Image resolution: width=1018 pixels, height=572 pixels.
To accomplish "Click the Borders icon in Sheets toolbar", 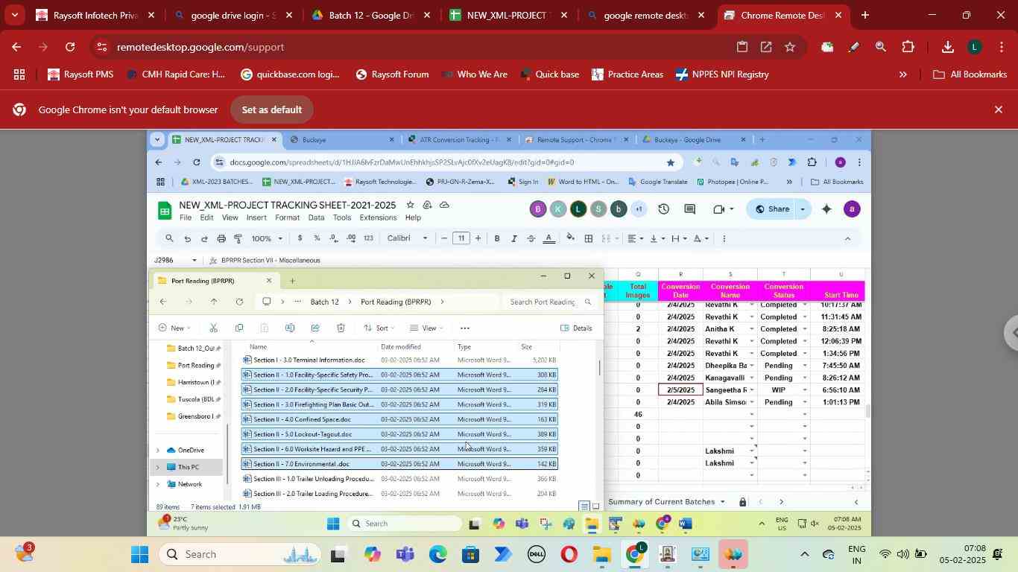I will [x=589, y=238].
